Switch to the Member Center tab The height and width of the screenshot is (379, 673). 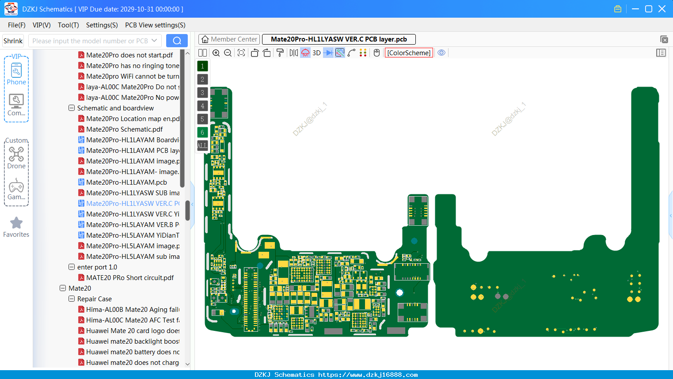coord(229,39)
